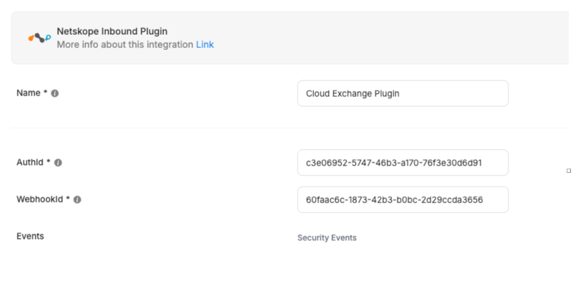Click the info icon beside AuthId
The image size is (574, 308).
(58, 162)
